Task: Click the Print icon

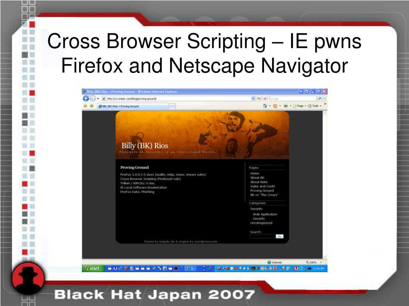Action: [286, 106]
